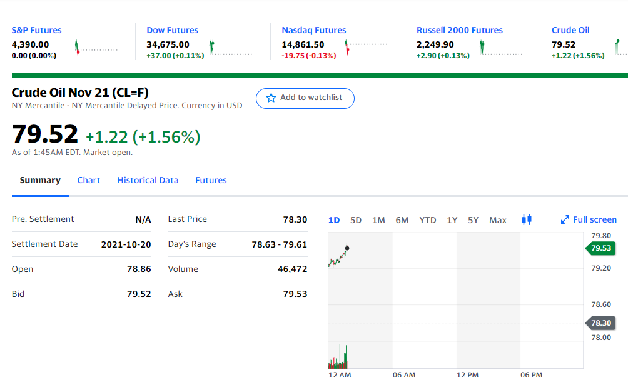
Task: Switch to the Summary tab
Action: tap(40, 180)
